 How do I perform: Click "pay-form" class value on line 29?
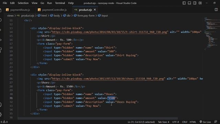pyautogui.click(x=63, y=90)
